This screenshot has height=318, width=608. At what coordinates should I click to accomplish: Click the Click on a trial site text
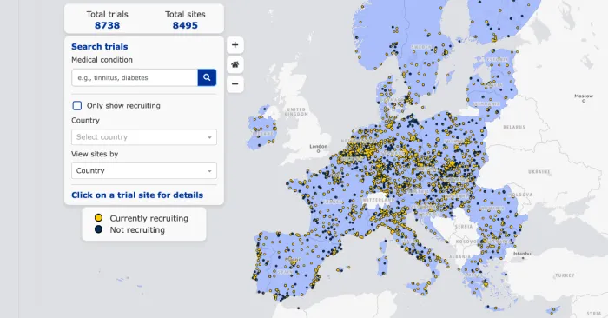137,195
